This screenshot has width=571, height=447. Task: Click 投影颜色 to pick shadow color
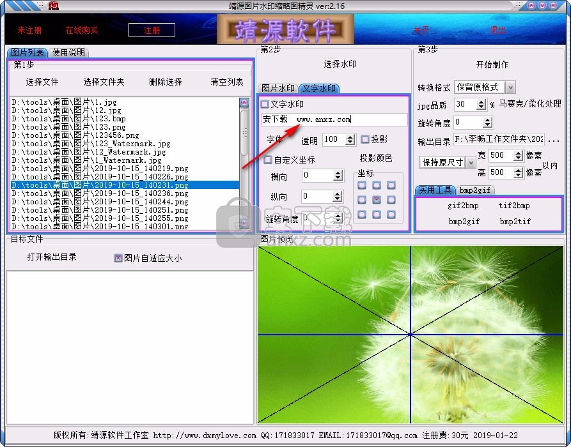(x=376, y=158)
